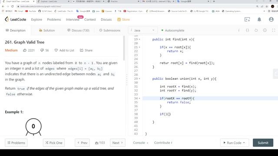Open the Store link

[123, 19]
